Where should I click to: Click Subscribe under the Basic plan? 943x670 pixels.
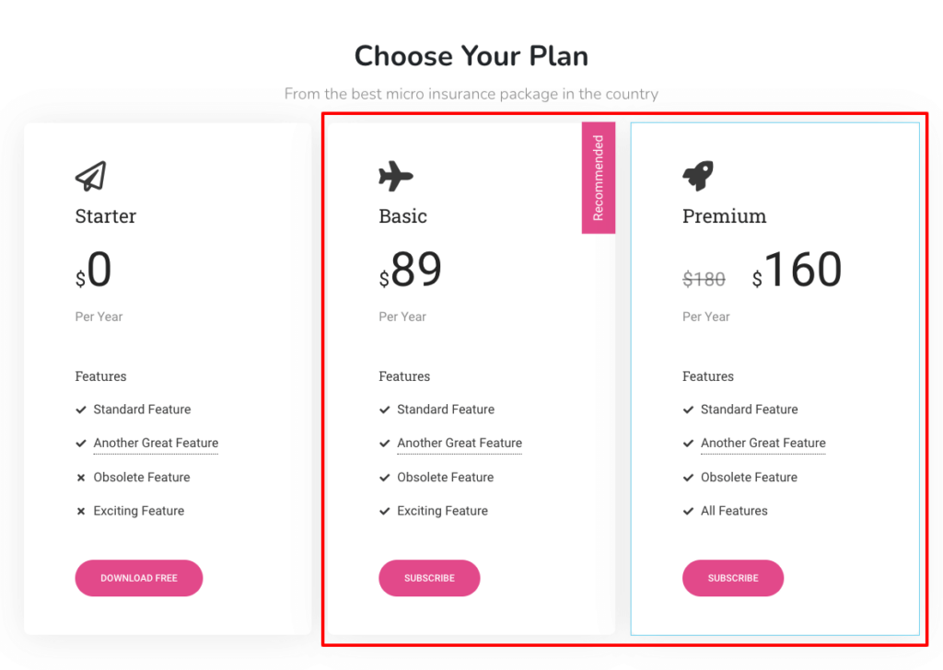click(429, 578)
